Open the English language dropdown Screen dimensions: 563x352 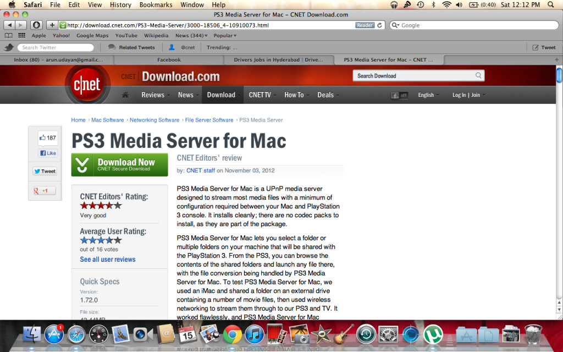[x=428, y=95]
